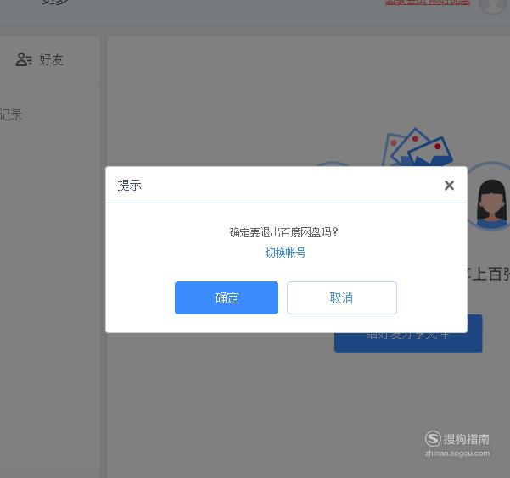Click the stacked photos illustration
The width and height of the screenshot is (510, 478).
[417, 147]
